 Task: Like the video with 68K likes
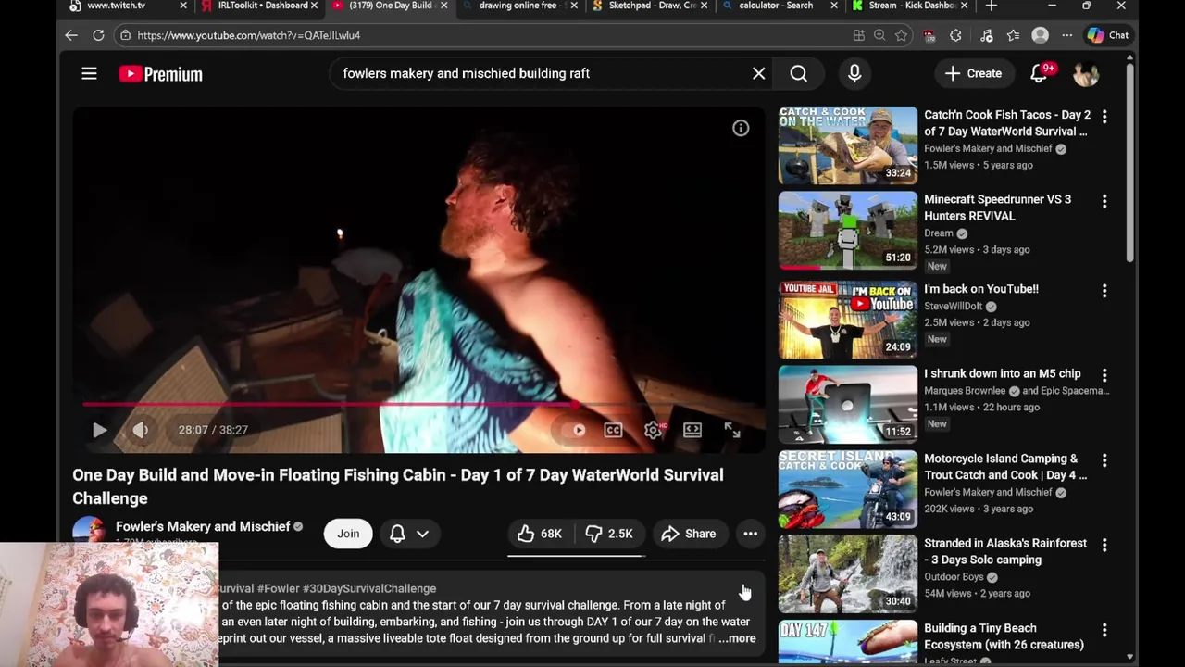[540, 534]
